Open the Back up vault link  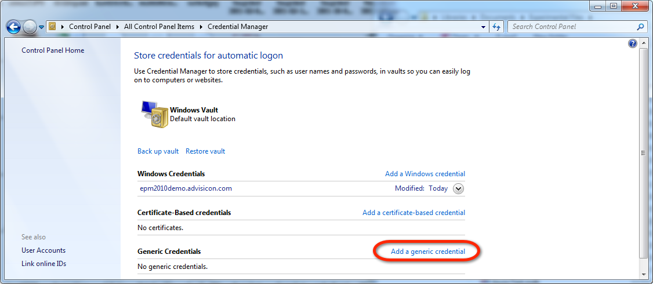(x=158, y=151)
